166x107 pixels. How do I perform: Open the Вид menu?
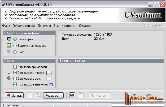[x=56, y=26]
